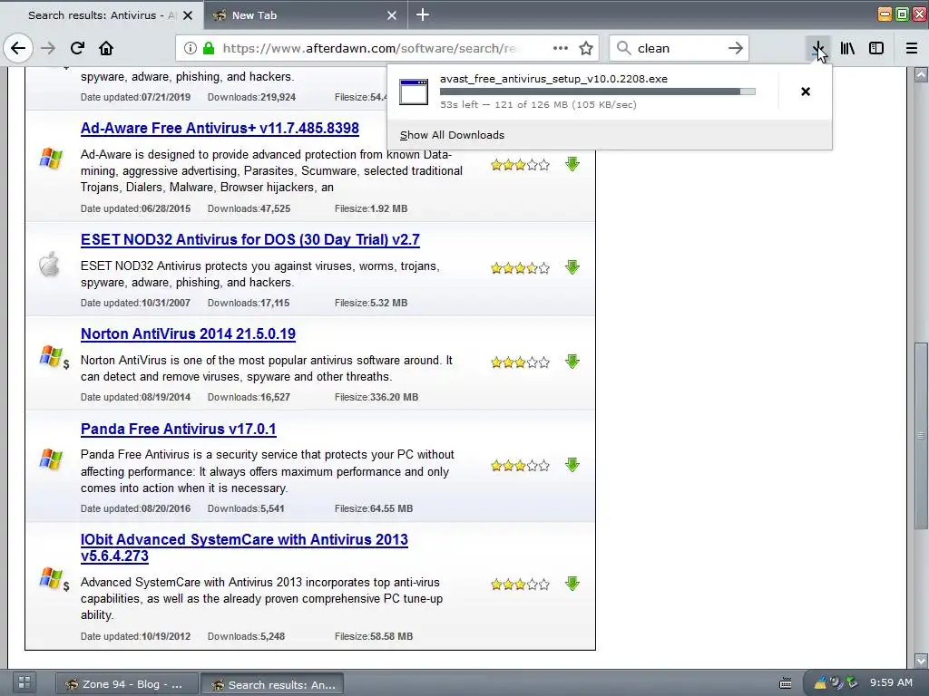This screenshot has height=696, width=929.
Task: Open IObit Advanced SystemCare with Antivirus link
Action: (x=244, y=547)
